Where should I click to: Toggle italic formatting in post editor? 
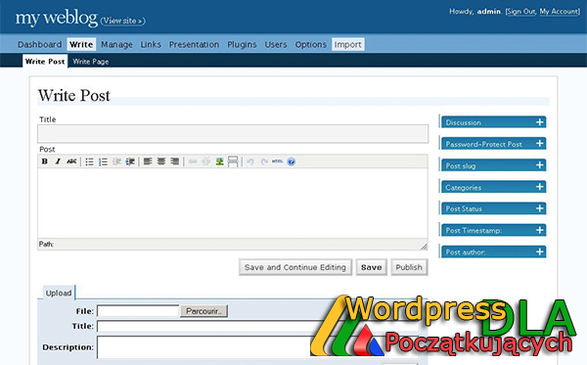(x=58, y=161)
